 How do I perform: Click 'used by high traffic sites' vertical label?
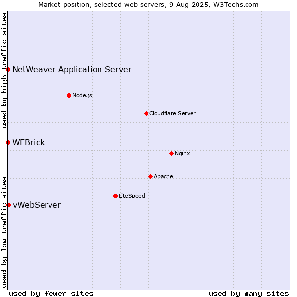[x=4, y=70]
